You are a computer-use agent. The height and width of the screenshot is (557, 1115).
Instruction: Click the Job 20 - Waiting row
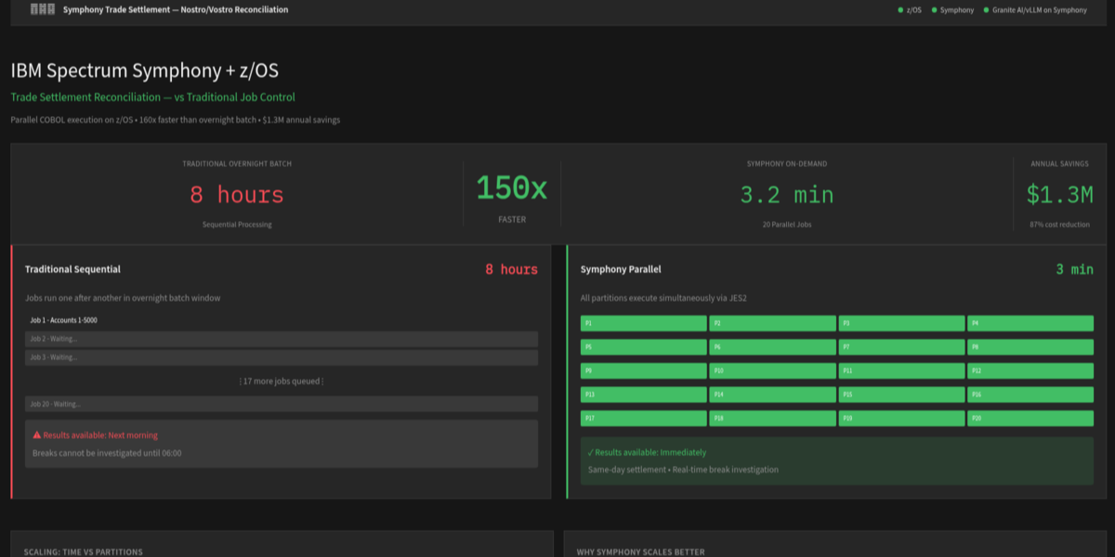pos(281,404)
